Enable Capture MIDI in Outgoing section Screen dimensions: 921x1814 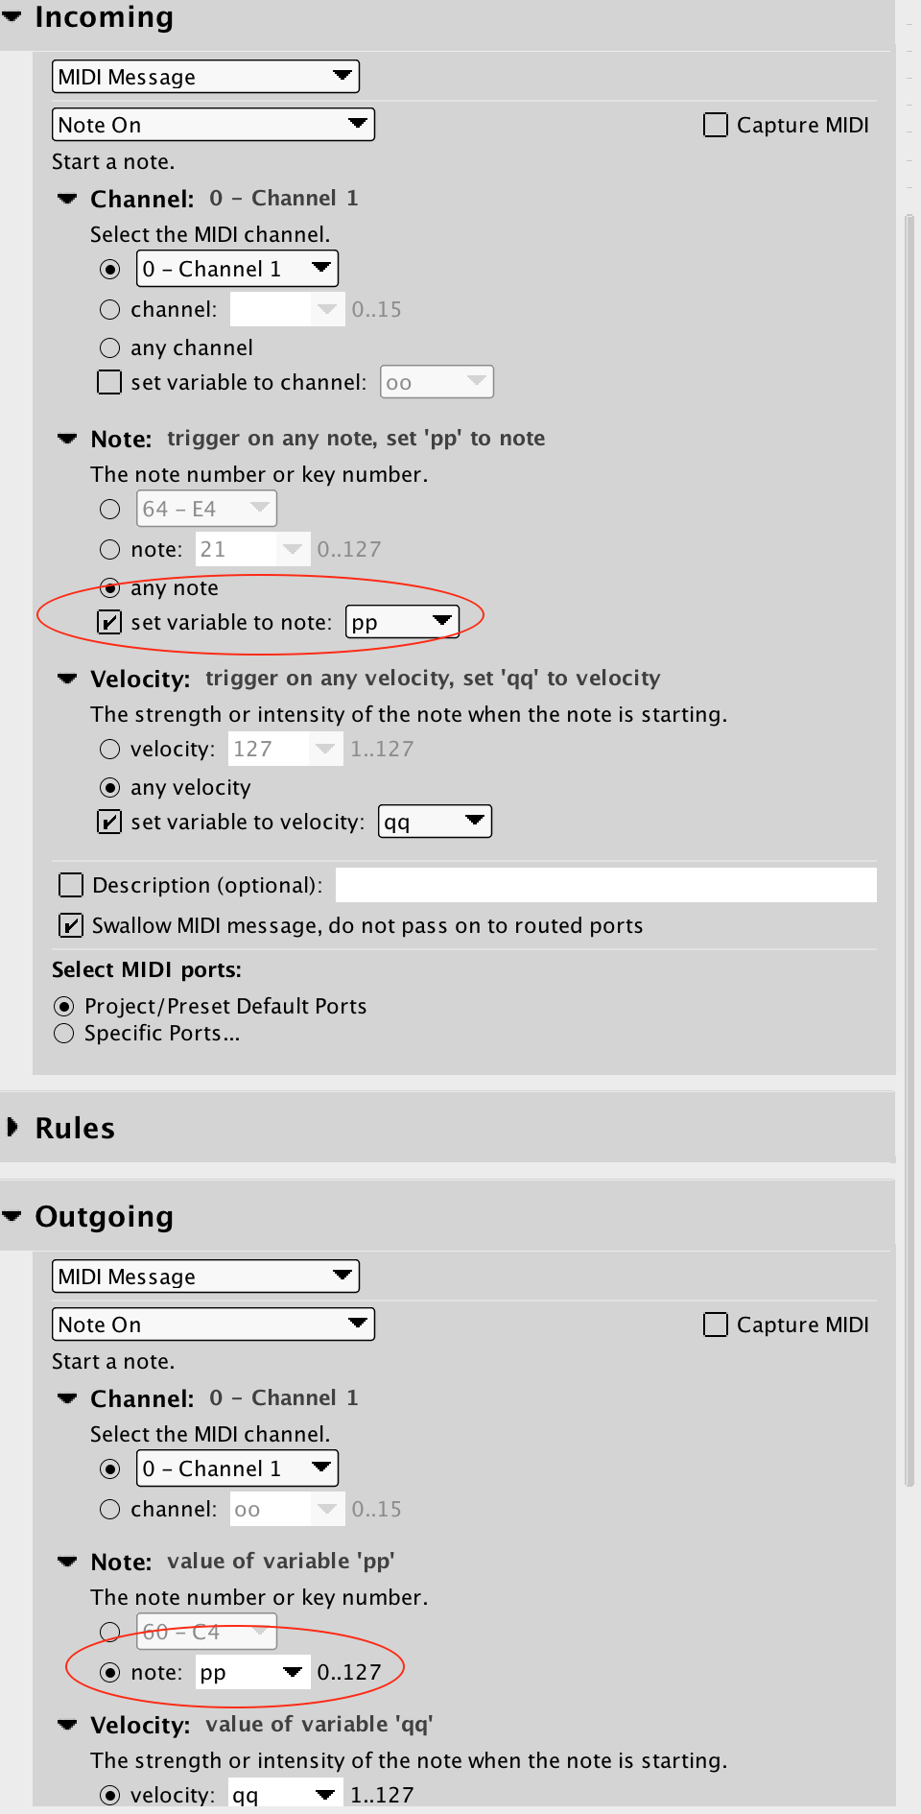tap(716, 1325)
